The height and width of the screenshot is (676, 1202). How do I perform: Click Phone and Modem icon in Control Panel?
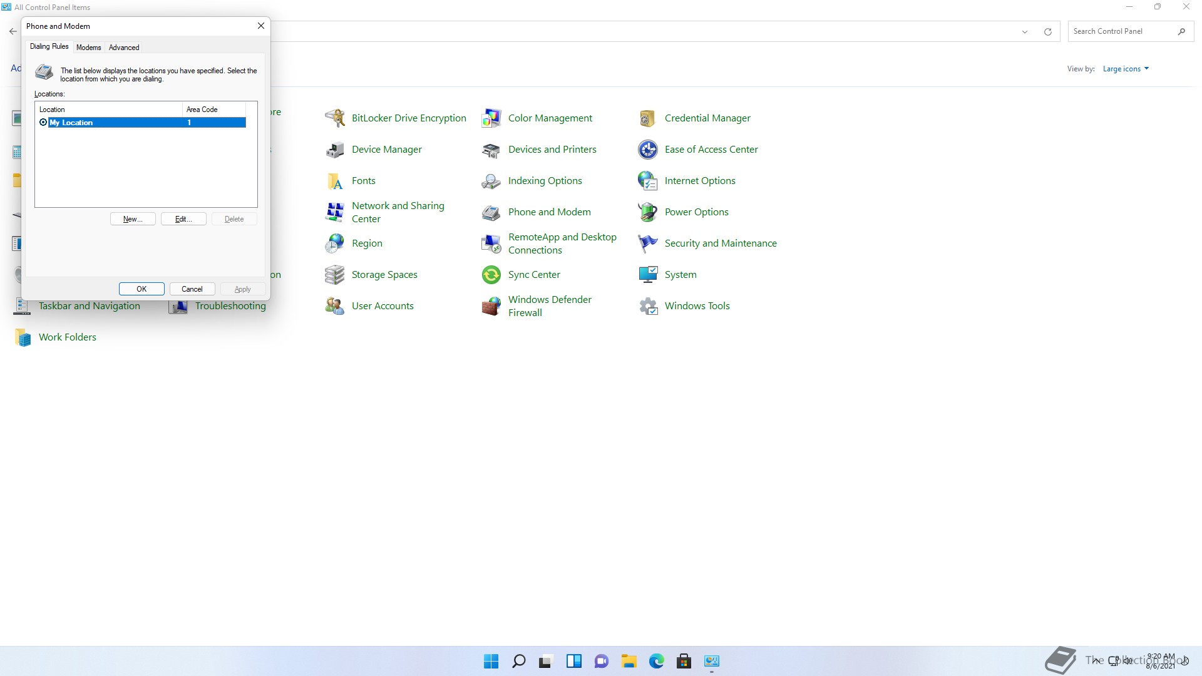click(x=491, y=212)
